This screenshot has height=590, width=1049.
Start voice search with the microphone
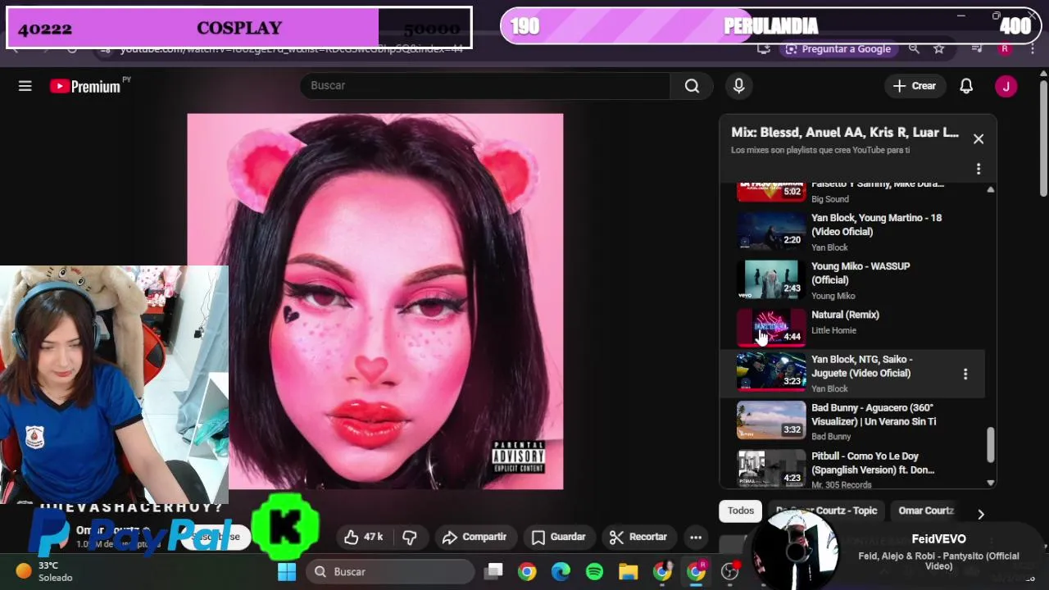[738, 85]
